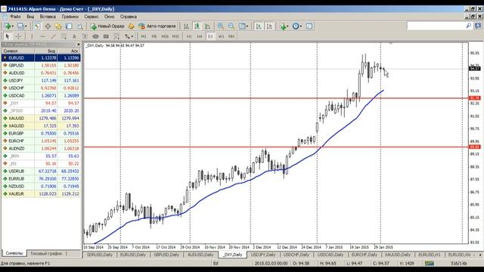The image size is (484, 272).
Task: Open the Графики menu
Action: (x=70, y=17)
